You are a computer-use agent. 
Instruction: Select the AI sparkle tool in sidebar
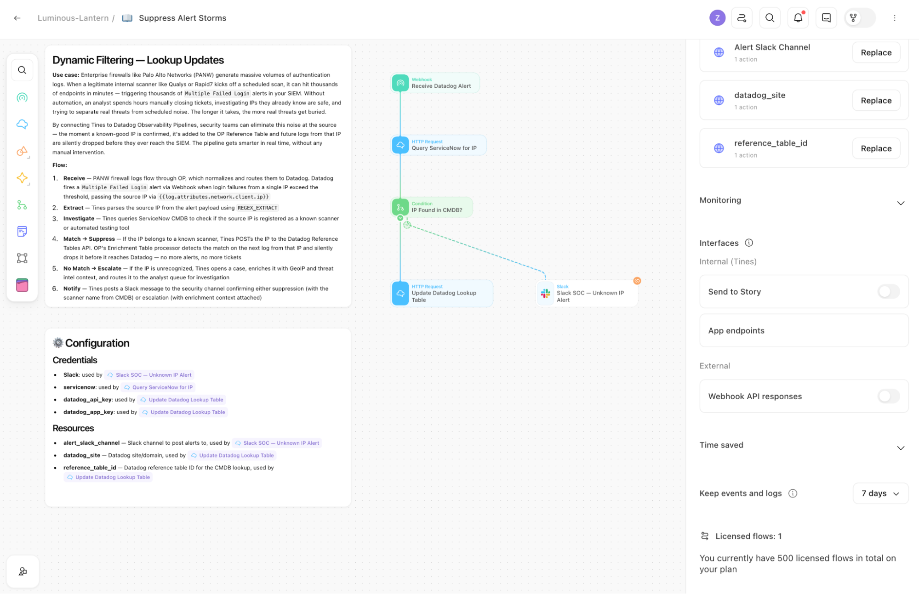22,178
